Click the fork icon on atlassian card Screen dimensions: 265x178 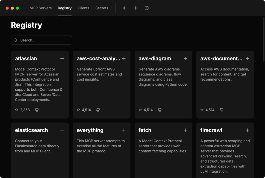37,110
